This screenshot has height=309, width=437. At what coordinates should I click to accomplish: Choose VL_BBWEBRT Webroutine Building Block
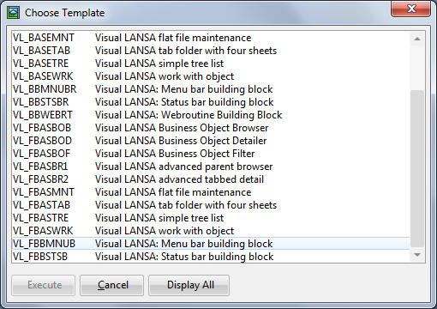pos(211,115)
